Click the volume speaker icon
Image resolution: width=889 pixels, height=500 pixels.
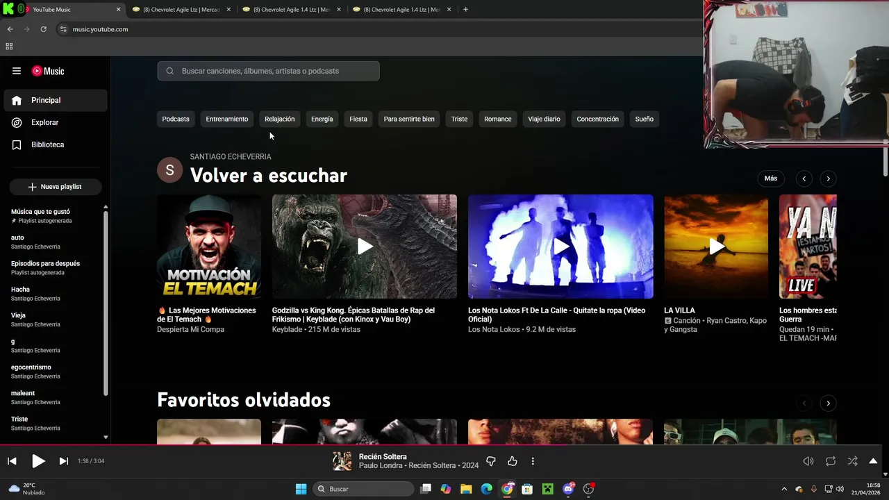pyautogui.click(x=808, y=461)
